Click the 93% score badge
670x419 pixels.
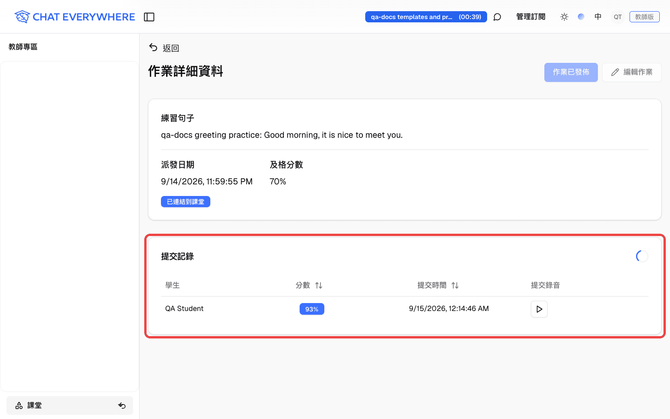(x=312, y=309)
